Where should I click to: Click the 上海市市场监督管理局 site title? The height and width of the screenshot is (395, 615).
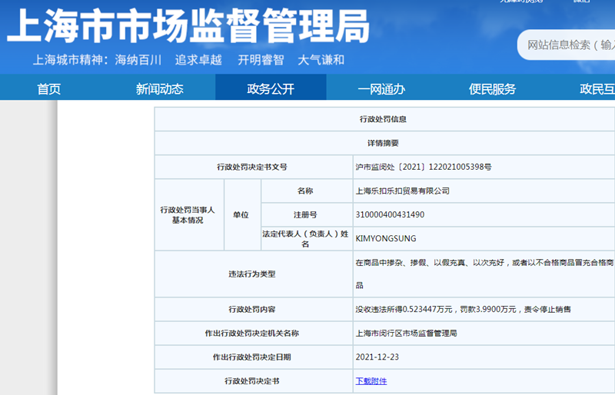point(188,26)
